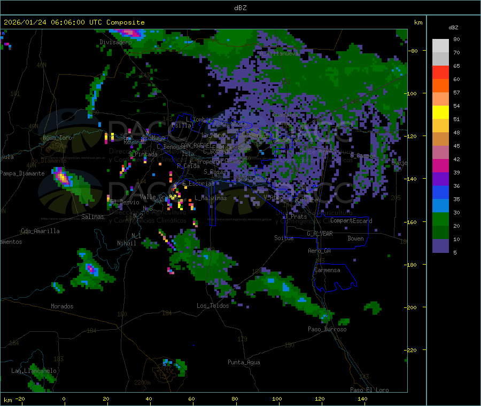Click the G_ALVEAR place label
The image size is (481, 406).
click(320, 234)
